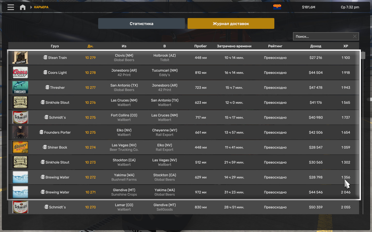Click $28 798 income value
372x232 pixels.
coord(316,177)
